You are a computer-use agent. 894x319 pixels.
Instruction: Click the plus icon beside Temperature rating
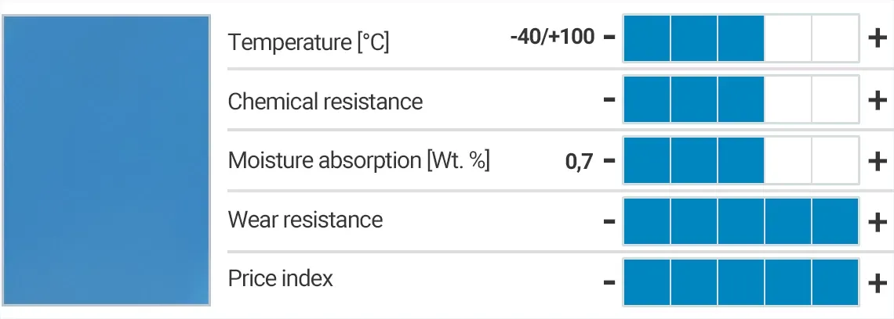(x=877, y=38)
